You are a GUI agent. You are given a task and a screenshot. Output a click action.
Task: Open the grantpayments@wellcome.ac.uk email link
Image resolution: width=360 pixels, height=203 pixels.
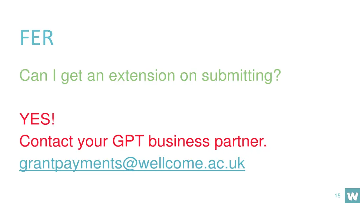[132, 164]
